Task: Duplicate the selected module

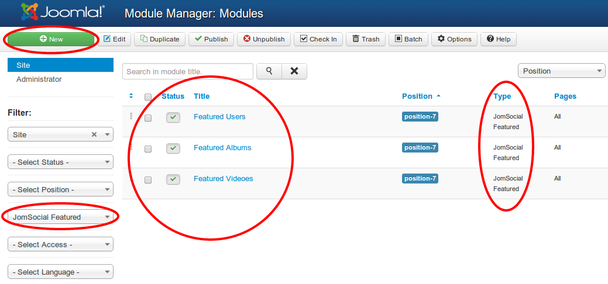Action: [160, 39]
